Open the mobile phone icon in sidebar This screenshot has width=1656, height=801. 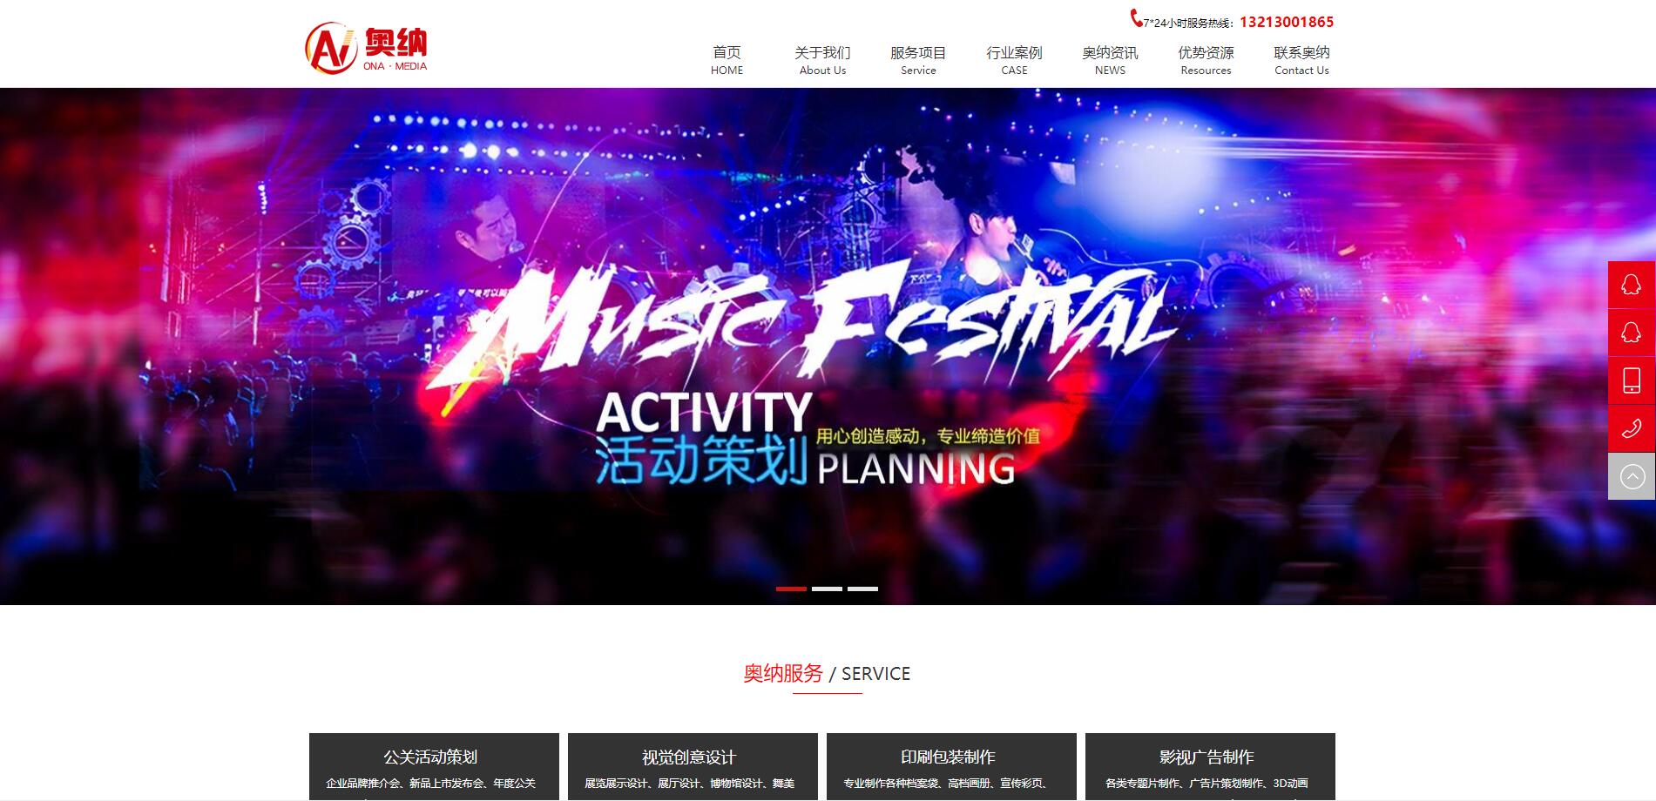(1632, 380)
